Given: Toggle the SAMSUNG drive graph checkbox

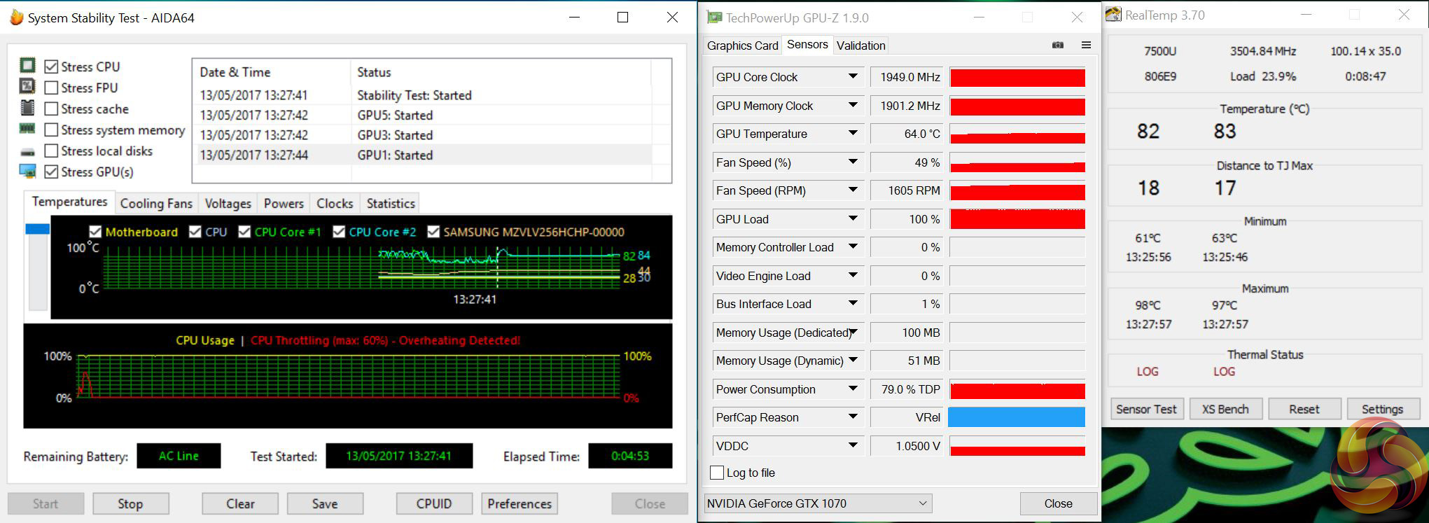Looking at the screenshot, I should coord(433,232).
